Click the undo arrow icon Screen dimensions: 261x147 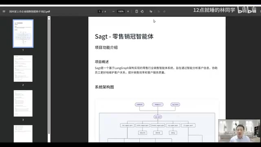(x=159, y=11)
